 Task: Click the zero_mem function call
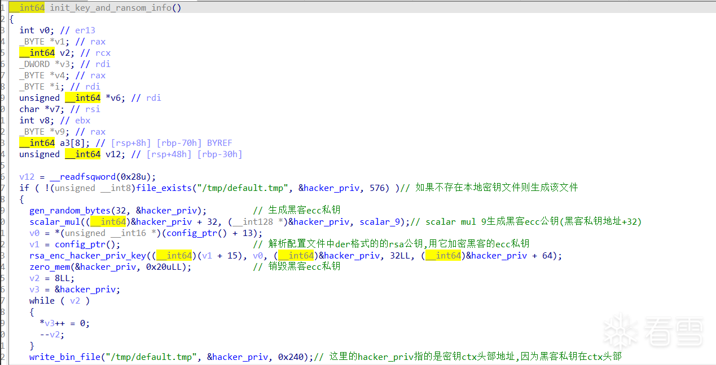point(50,267)
